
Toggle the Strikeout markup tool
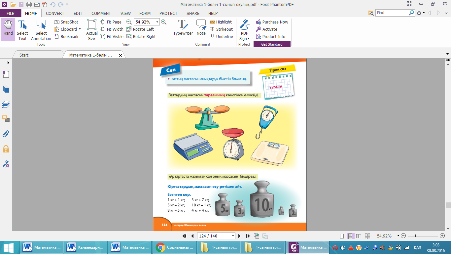point(221,29)
